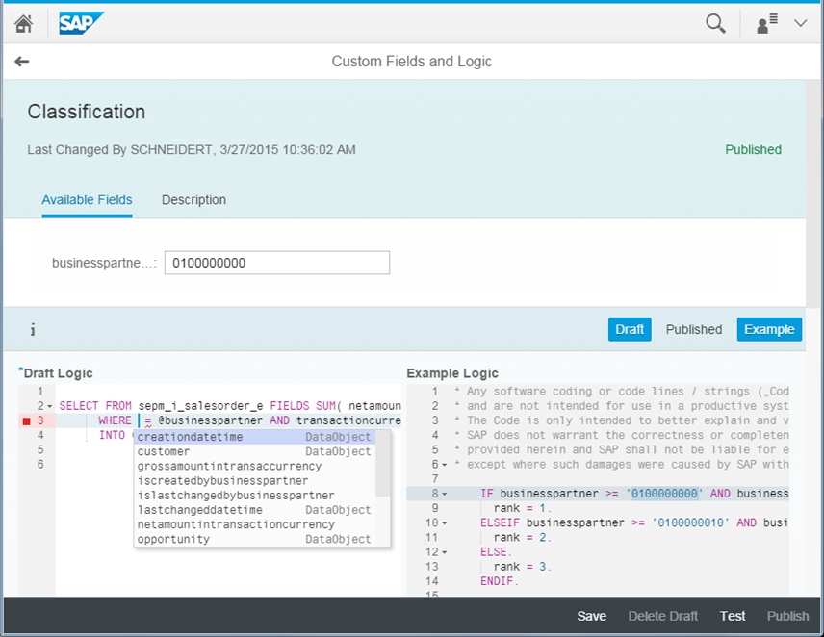Screen dimensions: 824x637
Task: Switch to the Draft code view
Action: click(629, 329)
